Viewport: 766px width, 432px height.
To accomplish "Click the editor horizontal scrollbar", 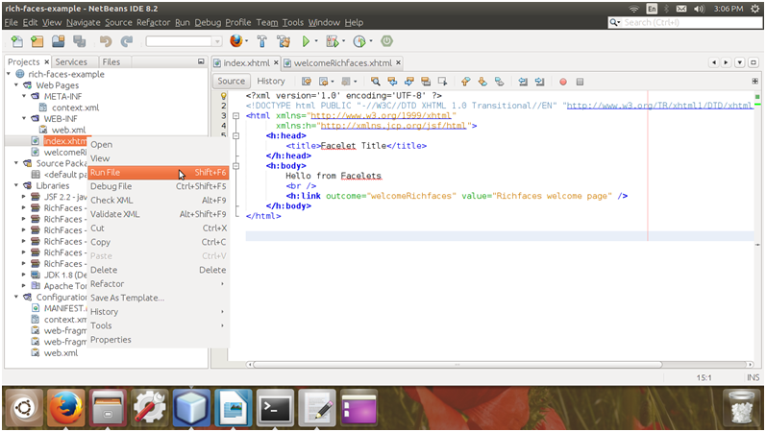I will pyautogui.click(x=457, y=365).
